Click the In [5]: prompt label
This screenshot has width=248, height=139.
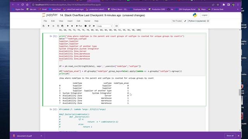click(x=53, y=36)
